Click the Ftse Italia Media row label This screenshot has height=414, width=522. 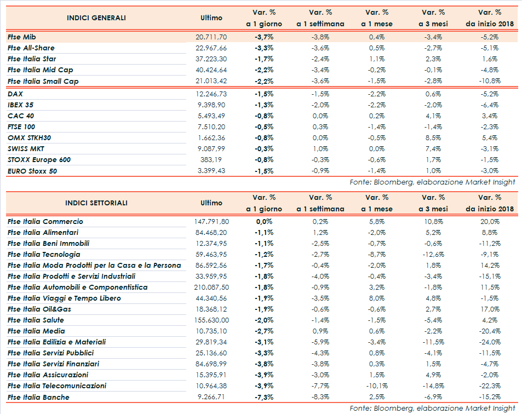[x=36, y=331]
